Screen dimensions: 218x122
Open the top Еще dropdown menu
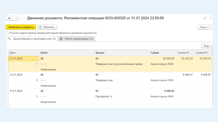pyautogui.click(x=203, y=27)
